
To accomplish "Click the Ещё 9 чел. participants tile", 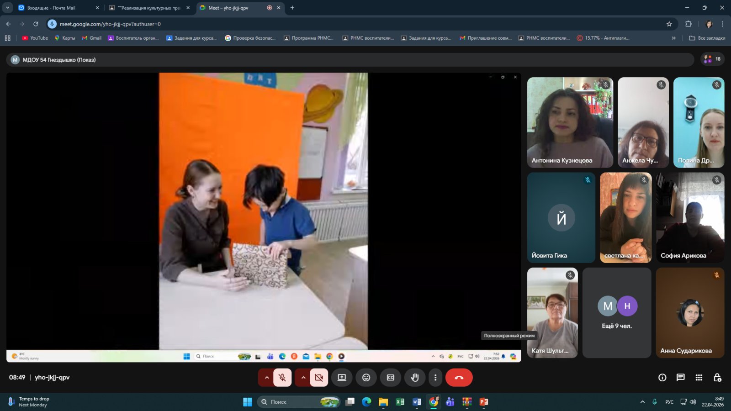I will (x=616, y=313).
